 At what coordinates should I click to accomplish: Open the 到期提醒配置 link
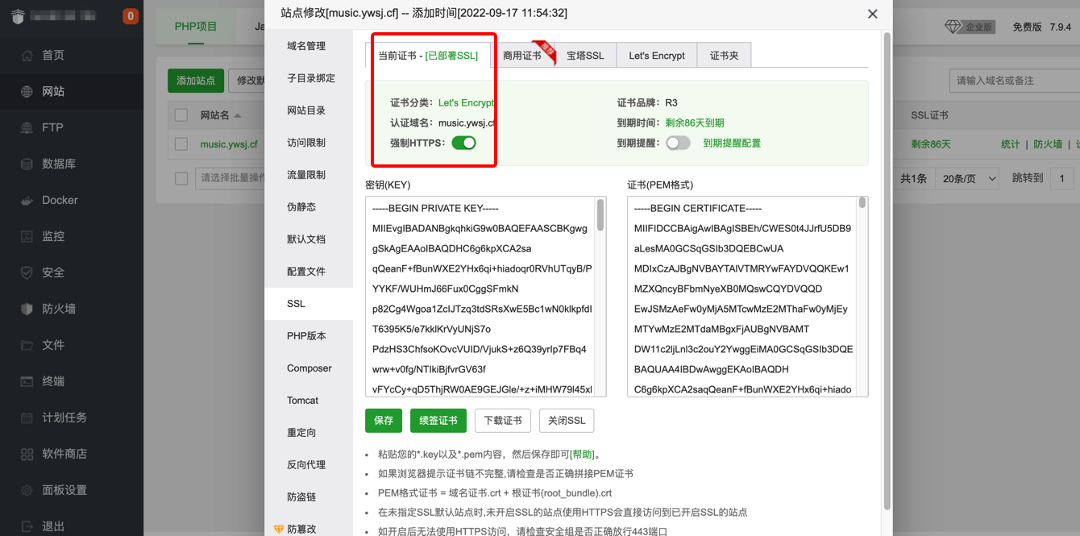pos(732,143)
